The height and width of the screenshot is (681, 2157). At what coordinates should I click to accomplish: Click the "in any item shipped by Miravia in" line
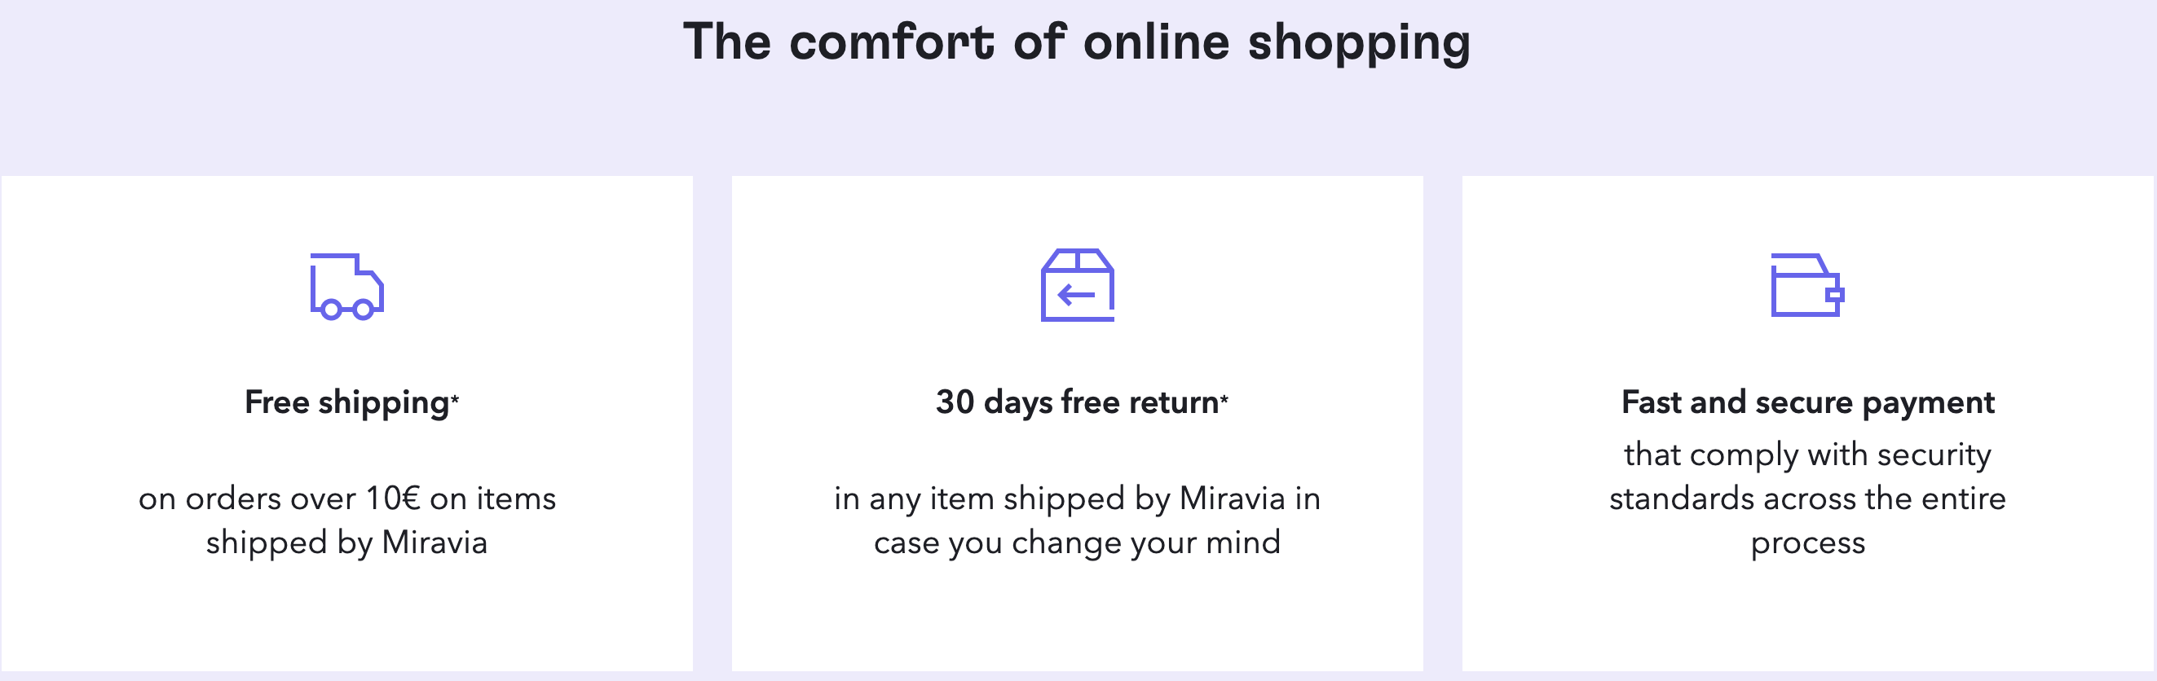click(1077, 499)
